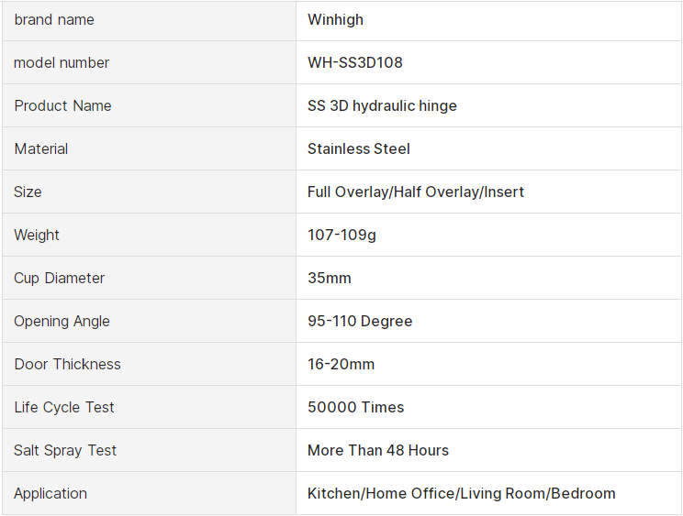Click the 'Opening Angle' label cell
The image size is (683, 516).
[62, 321]
